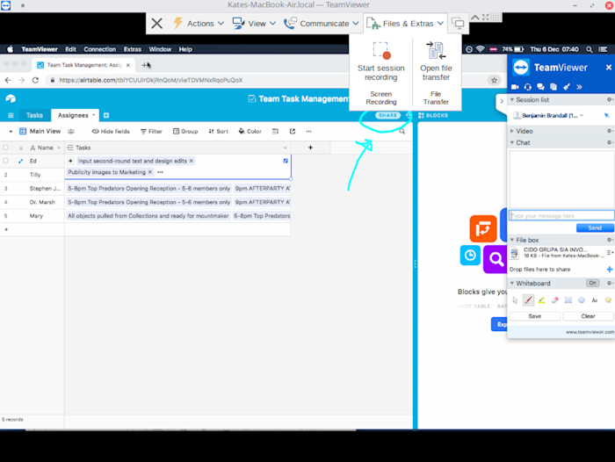This screenshot has width=615, height=462.
Task: Close the session with the X toolbar button
Action: (x=157, y=24)
